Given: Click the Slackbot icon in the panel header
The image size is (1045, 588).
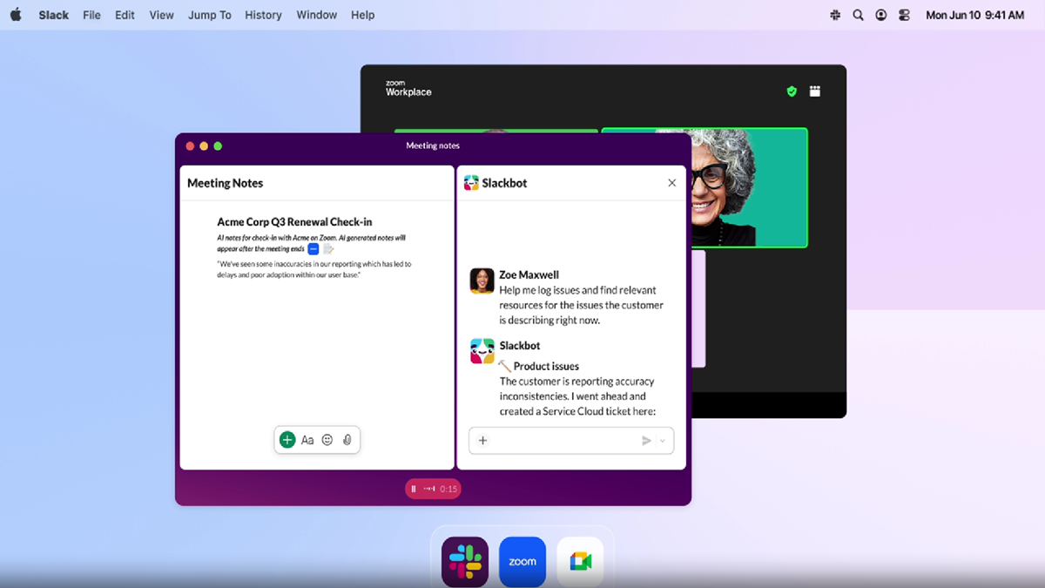Looking at the screenshot, I should coord(470,183).
